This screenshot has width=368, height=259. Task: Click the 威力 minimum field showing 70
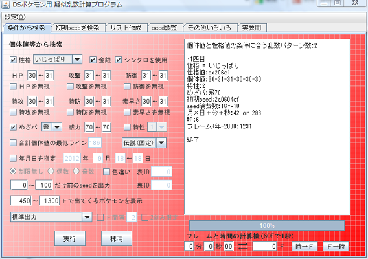[x=89, y=127]
